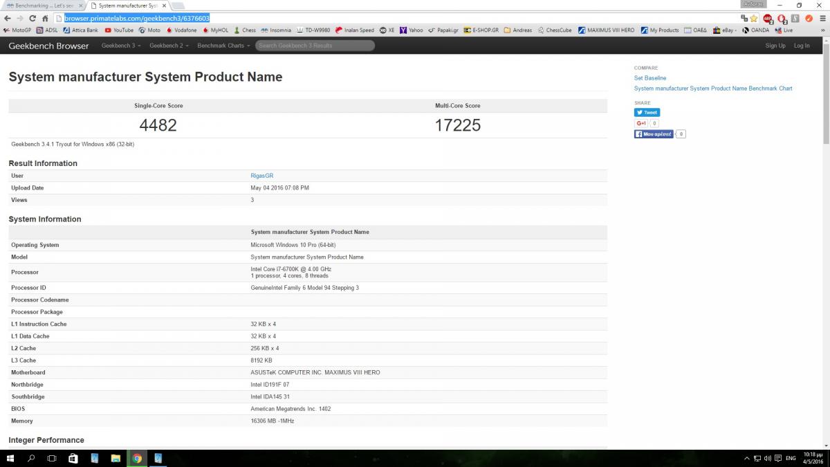This screenshot has width=830, height=467.
Task: Switch to Chrome in the taskbar
Action: (x=137, y=458)
